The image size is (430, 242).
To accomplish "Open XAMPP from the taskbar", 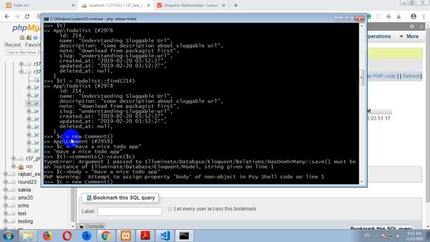I will tap(126, 236).
